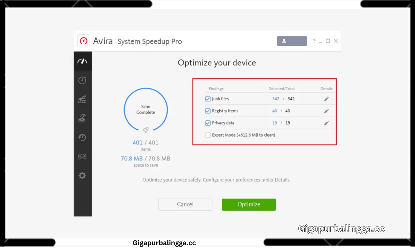
Task: Open the game controller booster sidebar icon
Action: click(82, 156)
